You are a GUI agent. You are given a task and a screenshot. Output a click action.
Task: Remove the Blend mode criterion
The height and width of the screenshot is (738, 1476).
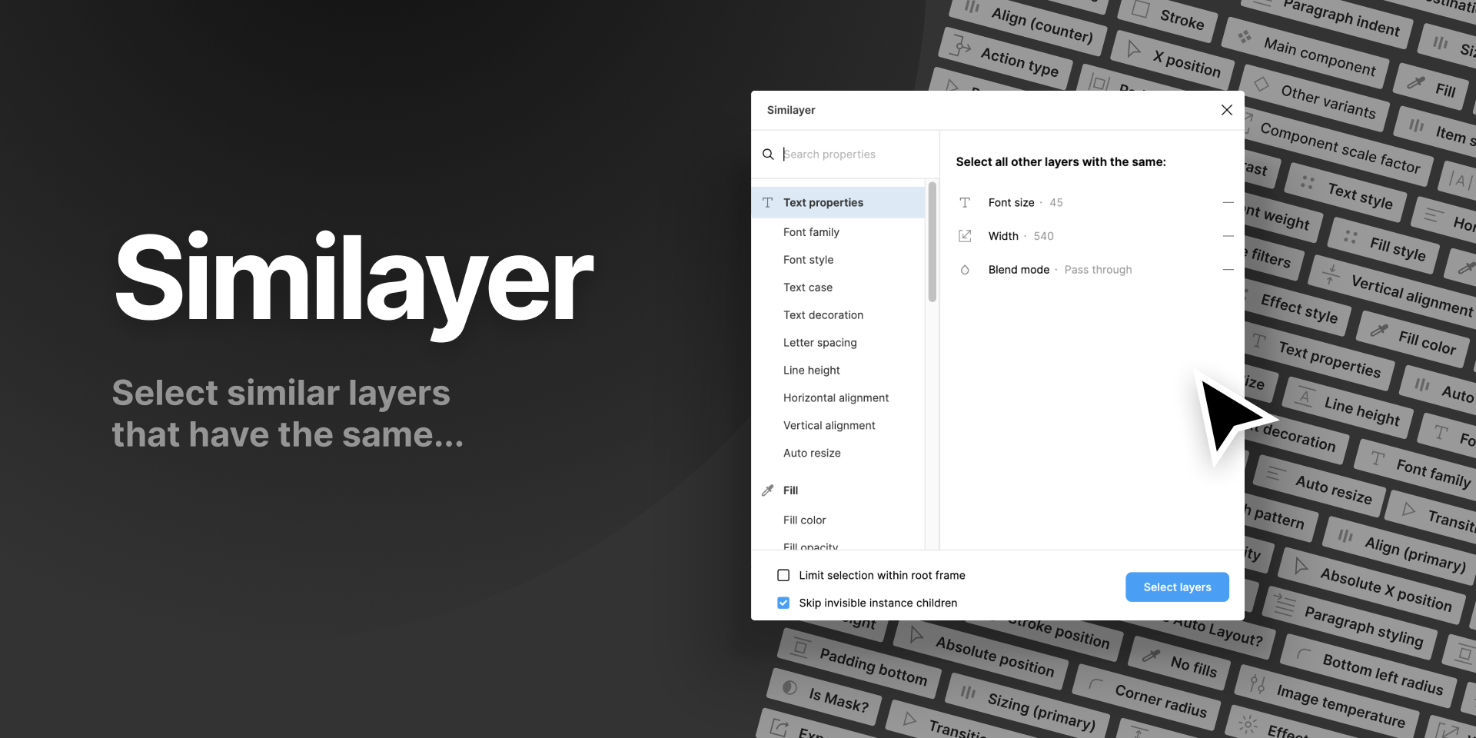(1228, 270)
